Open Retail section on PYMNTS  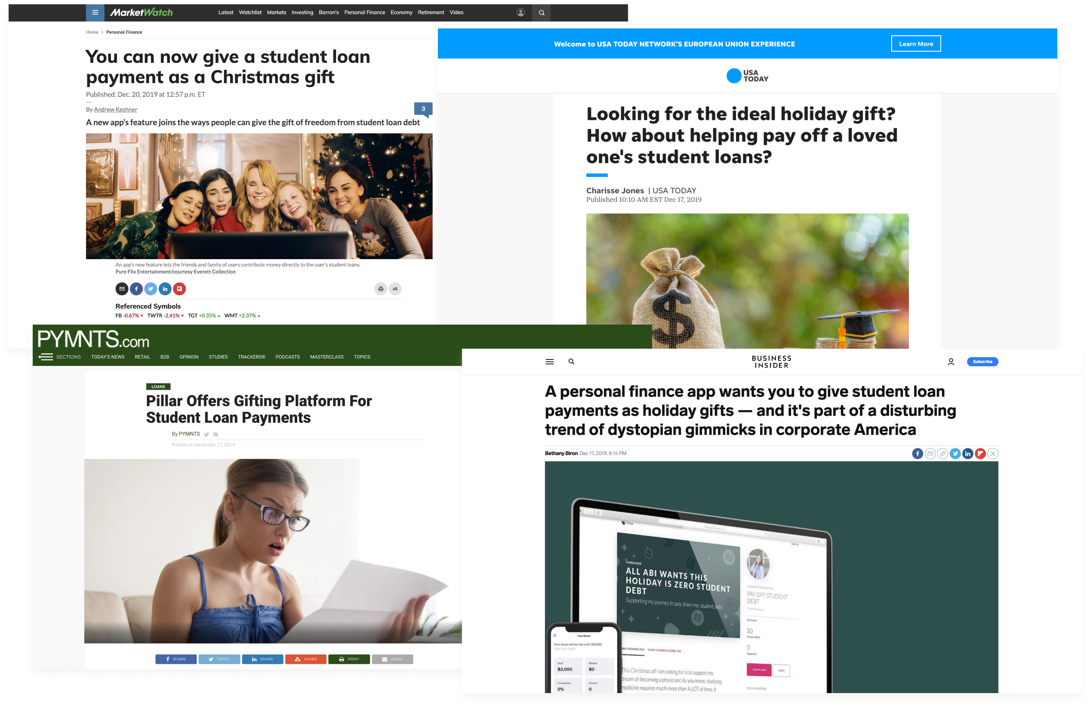coord(142,357)
